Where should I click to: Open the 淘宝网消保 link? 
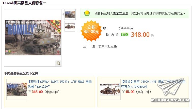[x=120, y=13]
